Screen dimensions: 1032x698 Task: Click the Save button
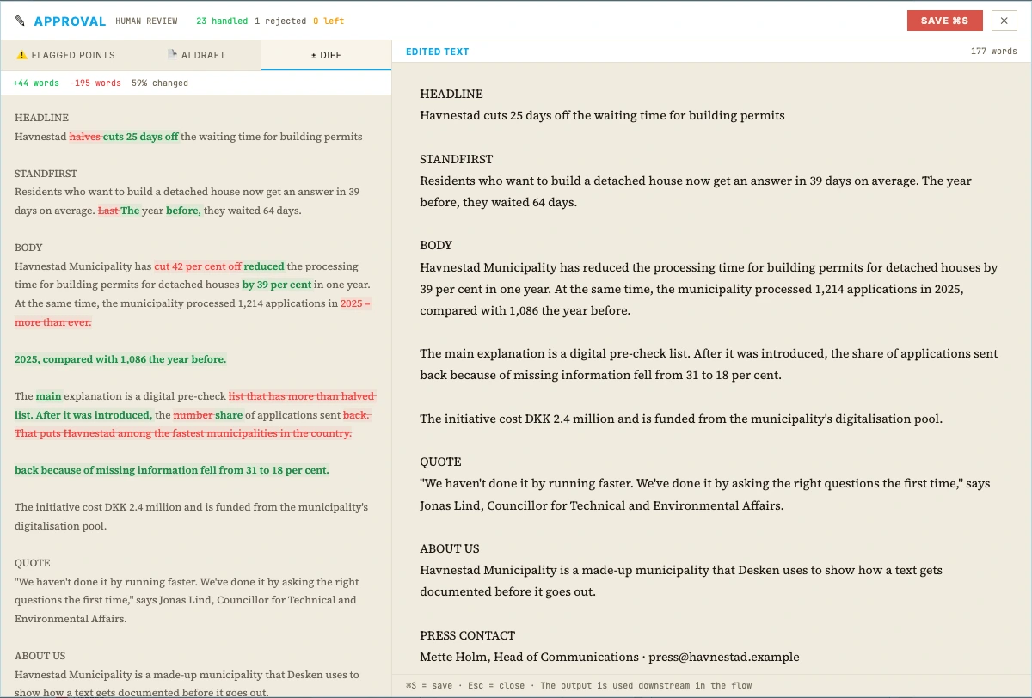(944, 21)
